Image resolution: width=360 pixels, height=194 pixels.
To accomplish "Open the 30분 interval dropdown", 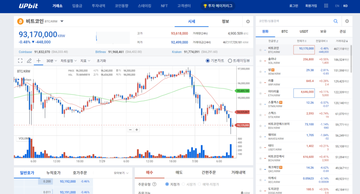I will 51,61.
